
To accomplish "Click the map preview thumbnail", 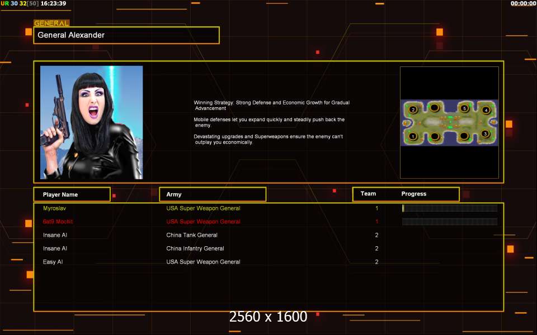I will pos(449,122).
